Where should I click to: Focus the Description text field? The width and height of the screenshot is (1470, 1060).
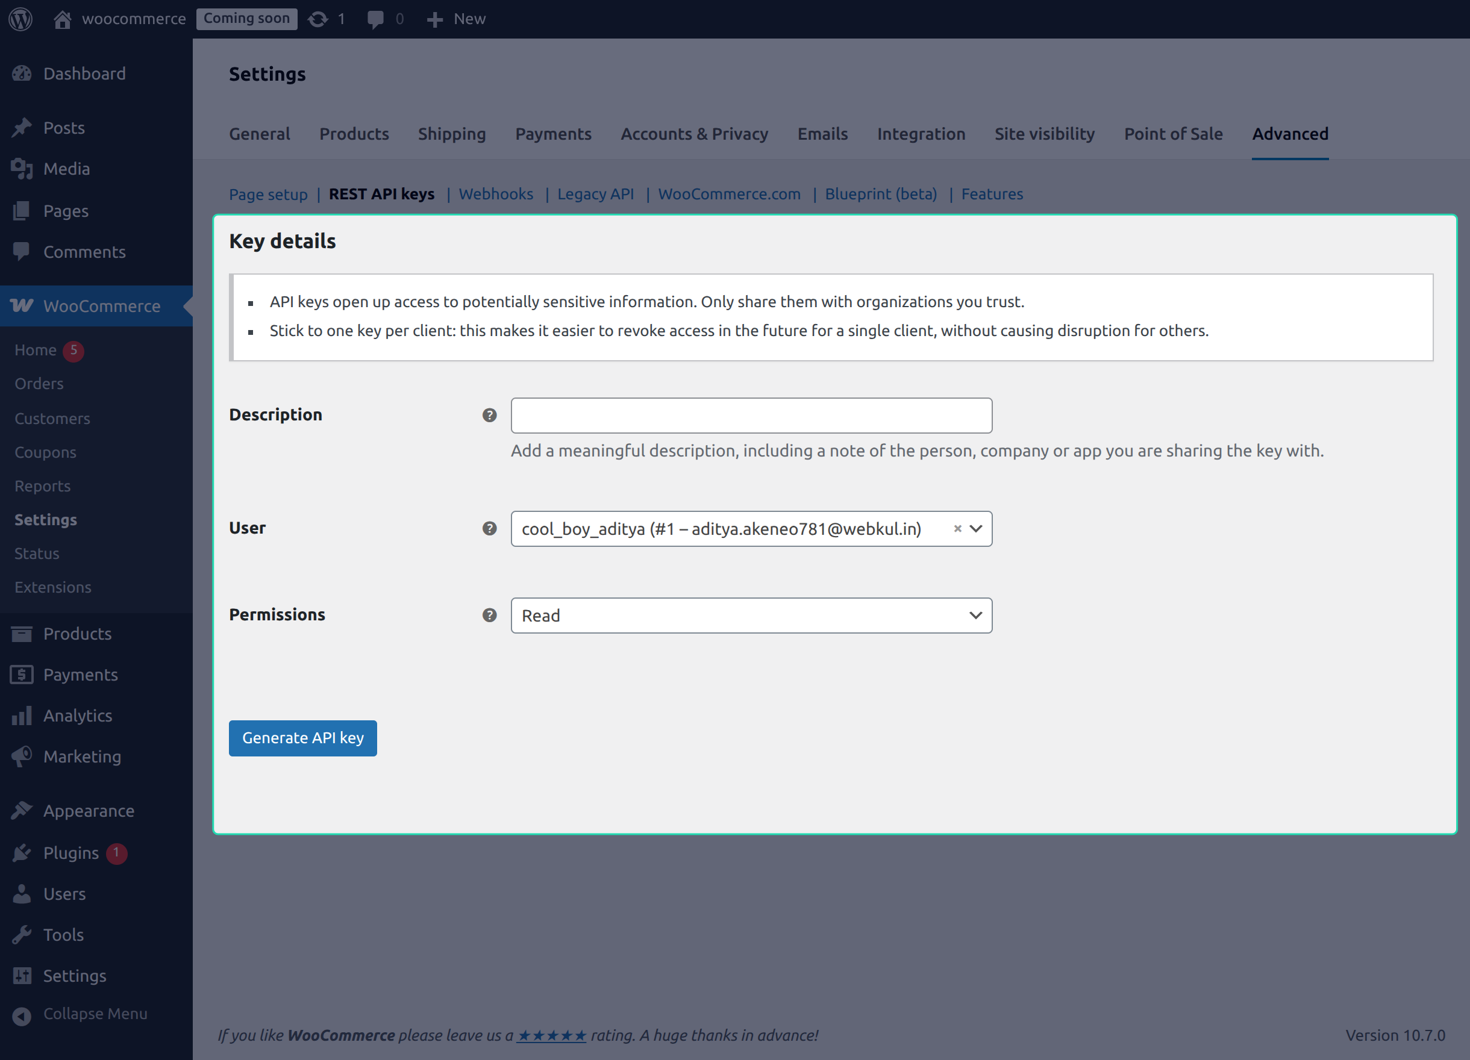click(x=751, y=416)
